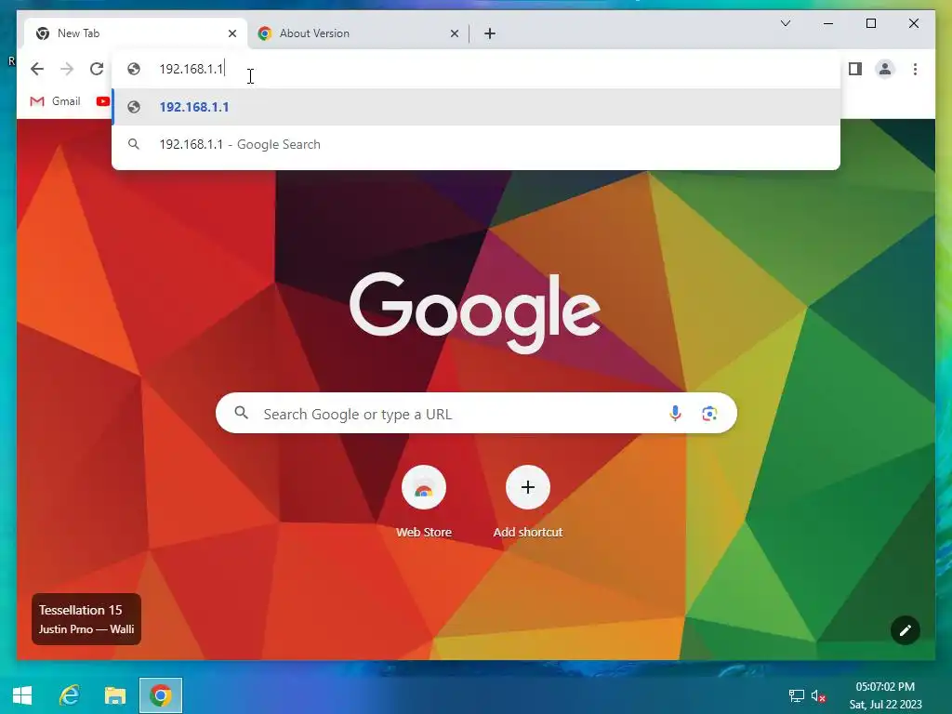Click the globe icon in address bar
This screenshot has height=714, width=952.
(x=134, y=69)
